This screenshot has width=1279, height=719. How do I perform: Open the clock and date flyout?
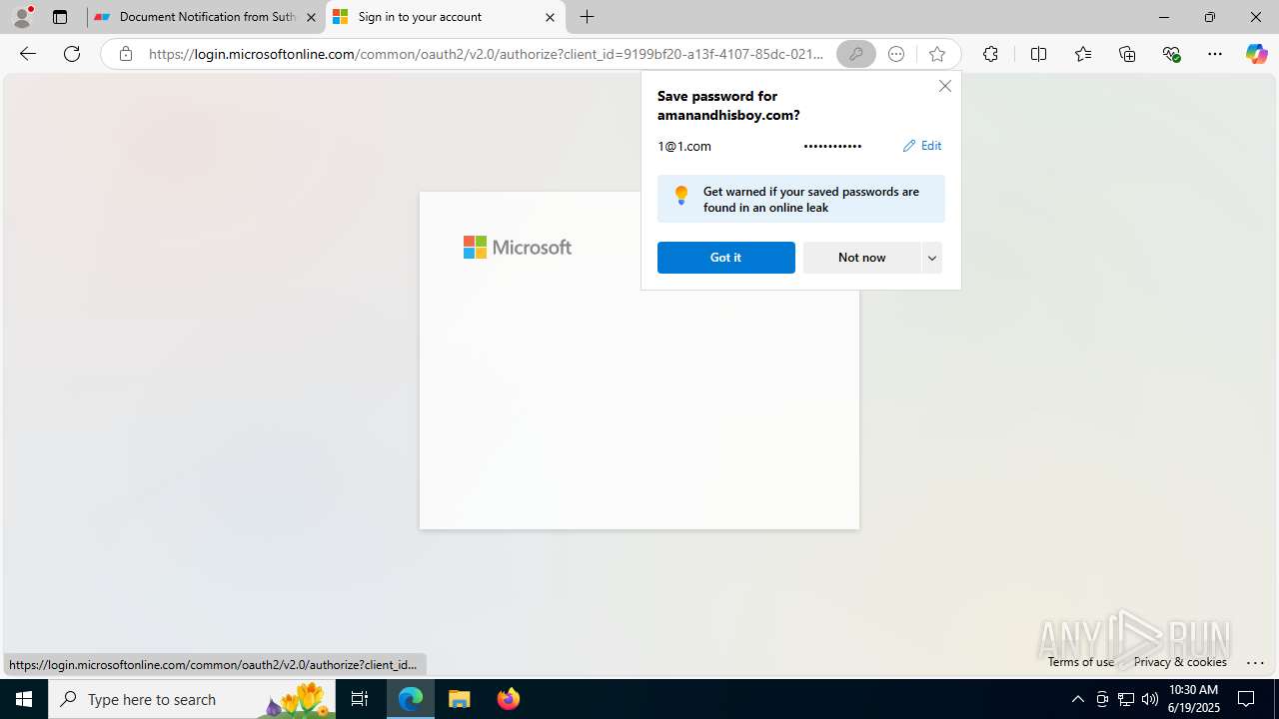[1194, 699]
